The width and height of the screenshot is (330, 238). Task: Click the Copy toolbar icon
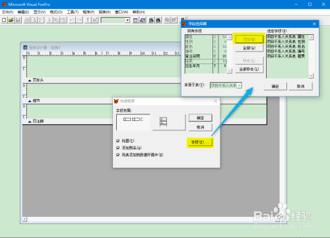point(56,20)
